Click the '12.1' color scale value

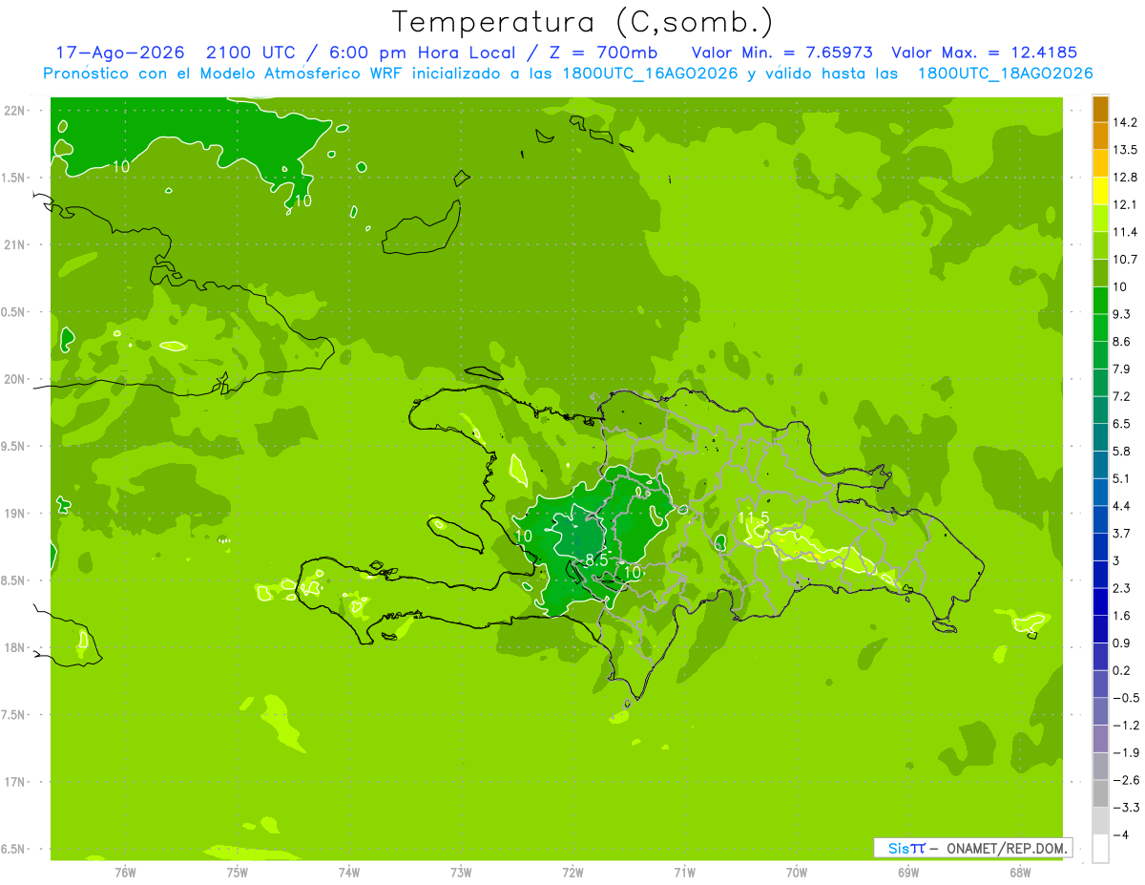1125,204
